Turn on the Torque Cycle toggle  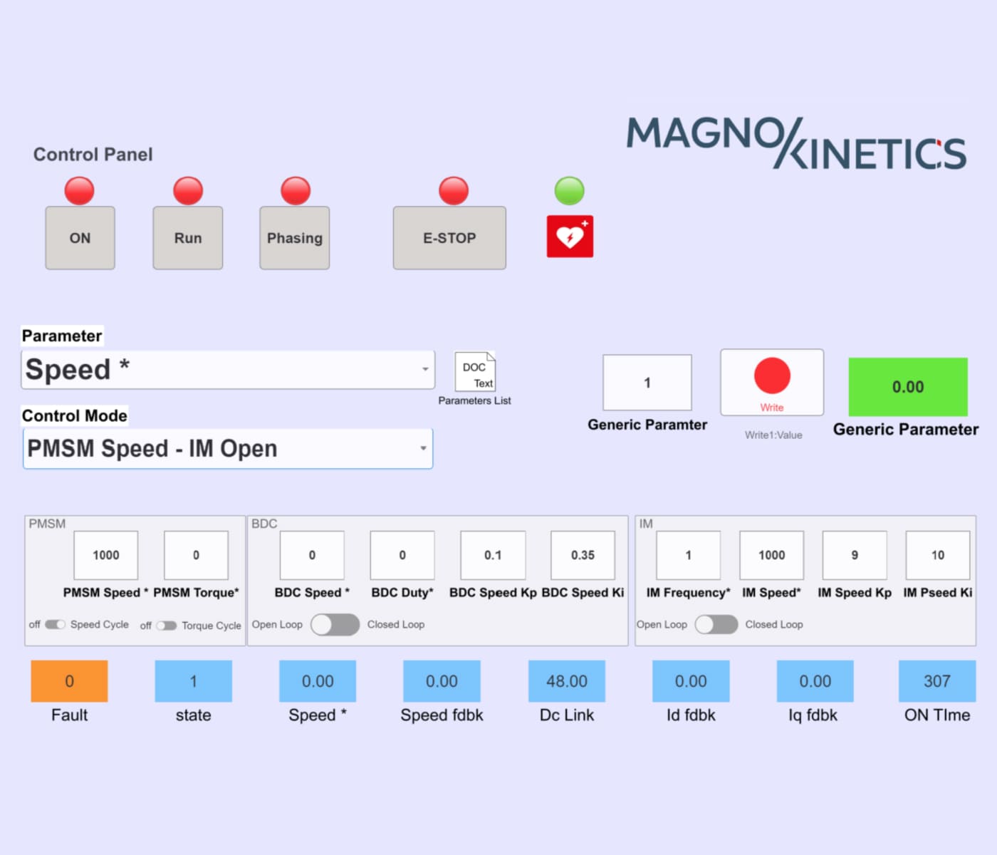[167, 626]
